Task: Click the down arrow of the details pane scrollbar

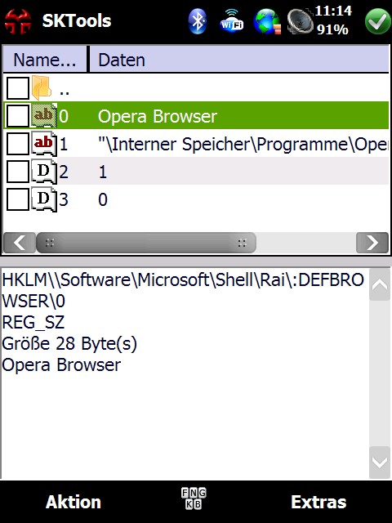Action: point(380,463)
